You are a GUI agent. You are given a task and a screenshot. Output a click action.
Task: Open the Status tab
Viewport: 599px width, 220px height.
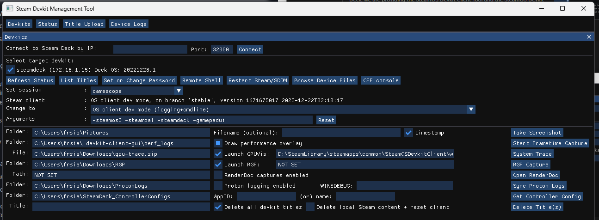[47, 24]
